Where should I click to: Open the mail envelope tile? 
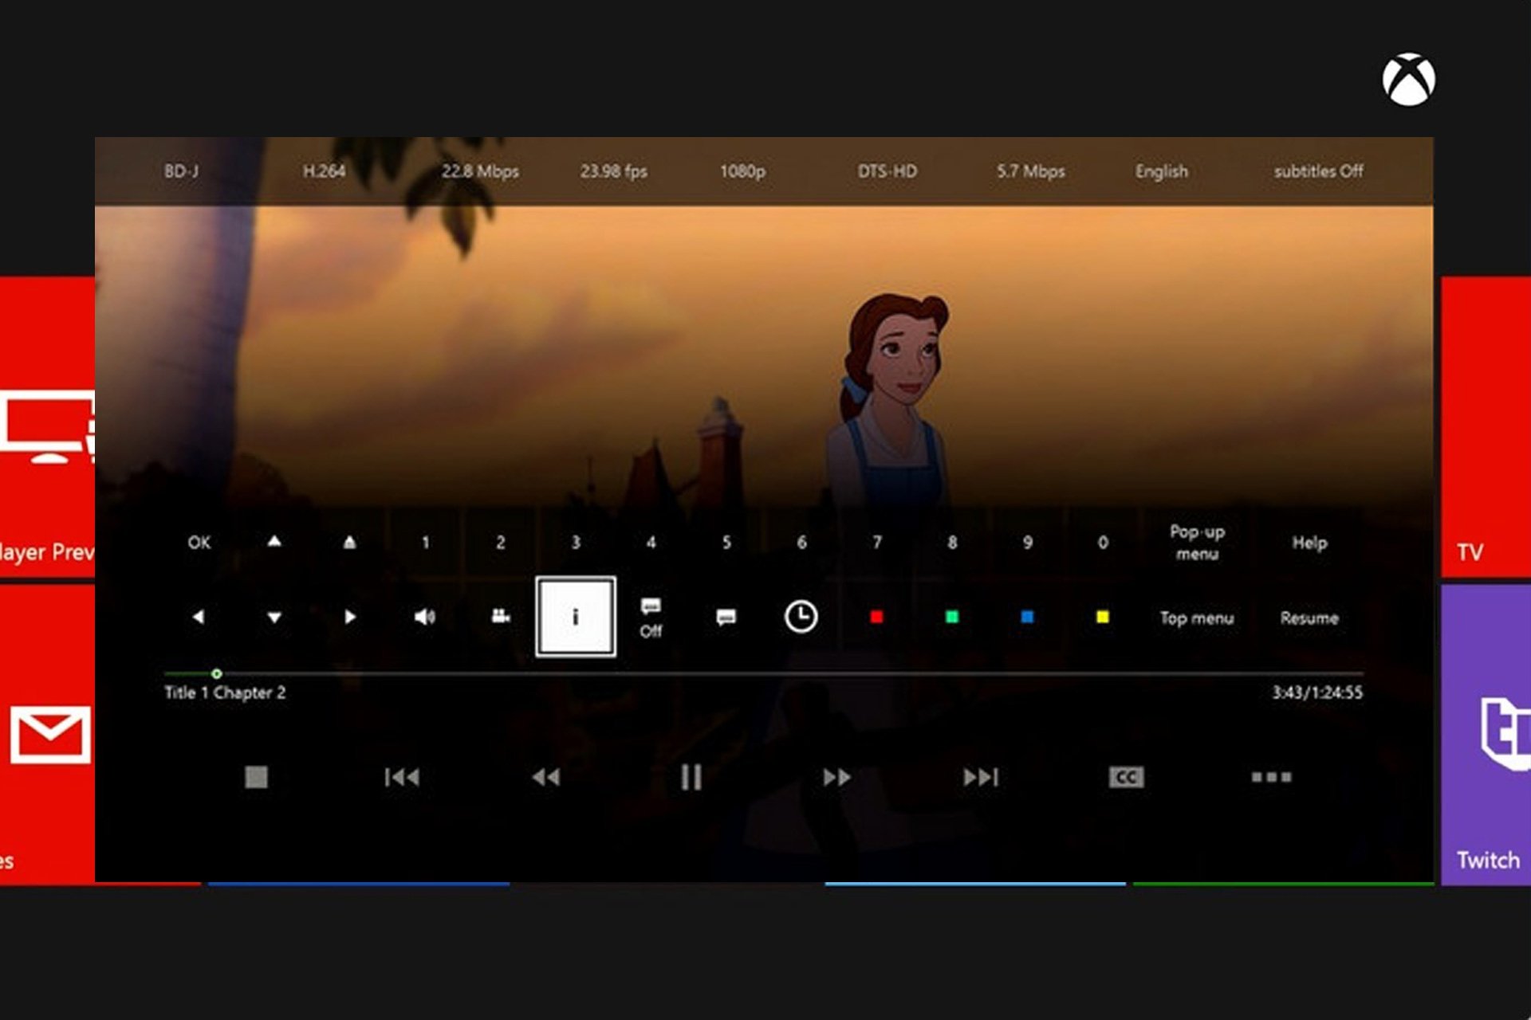[48, 735]
